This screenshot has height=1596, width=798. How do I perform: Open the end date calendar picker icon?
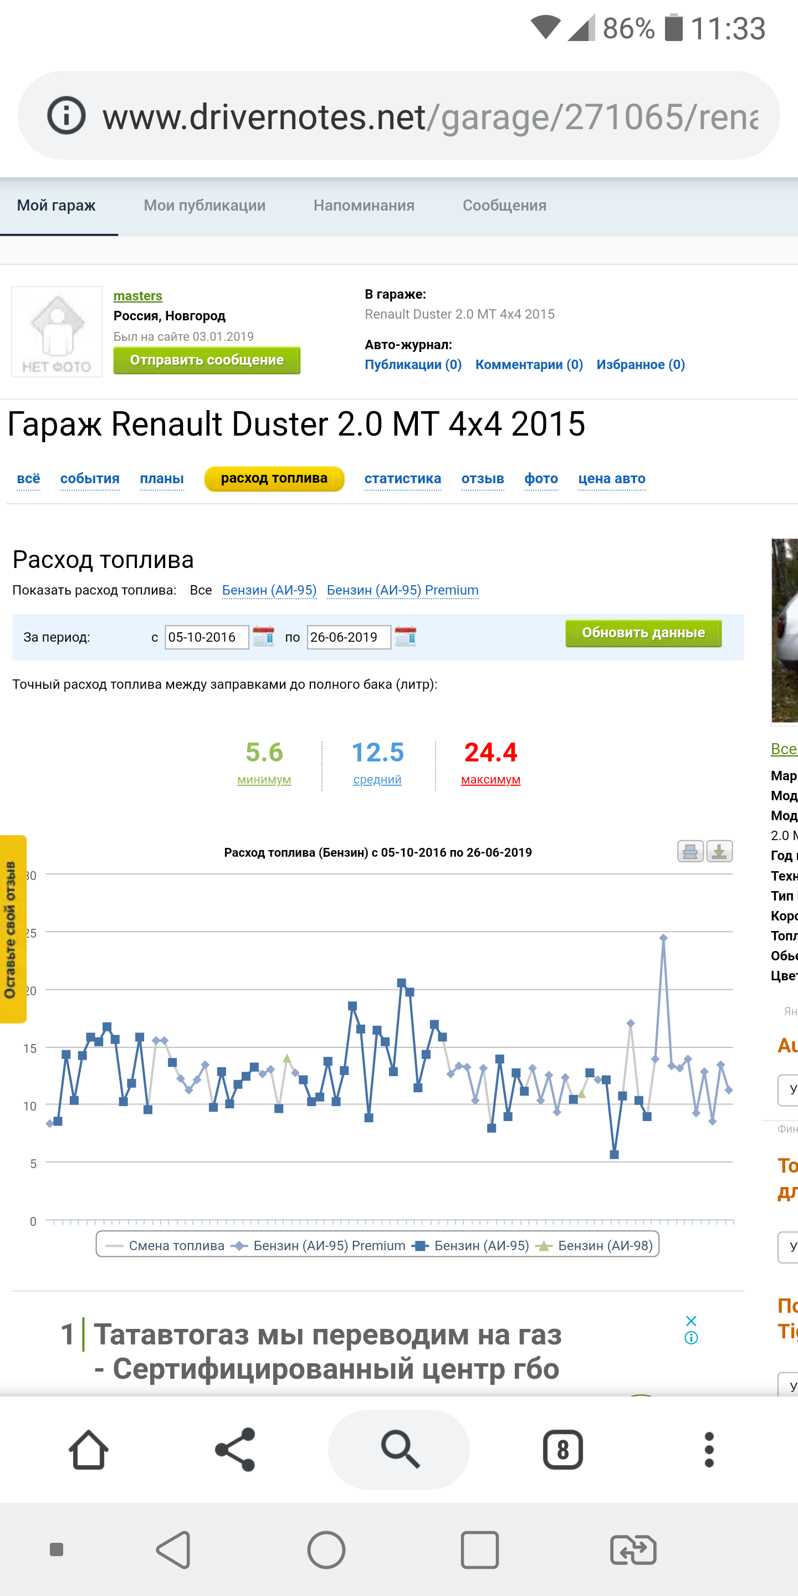point(405,636)
